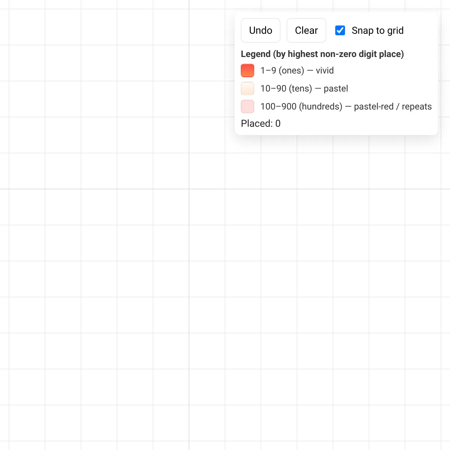Screen dimensions: 450x450
Task: Disable the Snap to grid checkbox
Action: [x=340, y=30]
